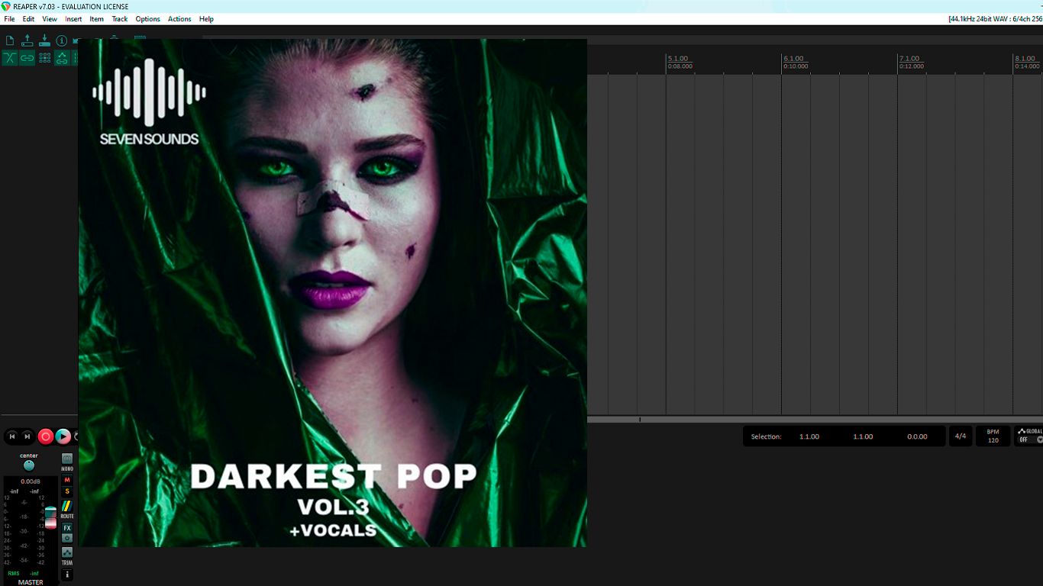The height and width of the screenshot is (586, 1043).
Task: Edit the BPM 120 tempo field
Action: (x=993, y=436)
